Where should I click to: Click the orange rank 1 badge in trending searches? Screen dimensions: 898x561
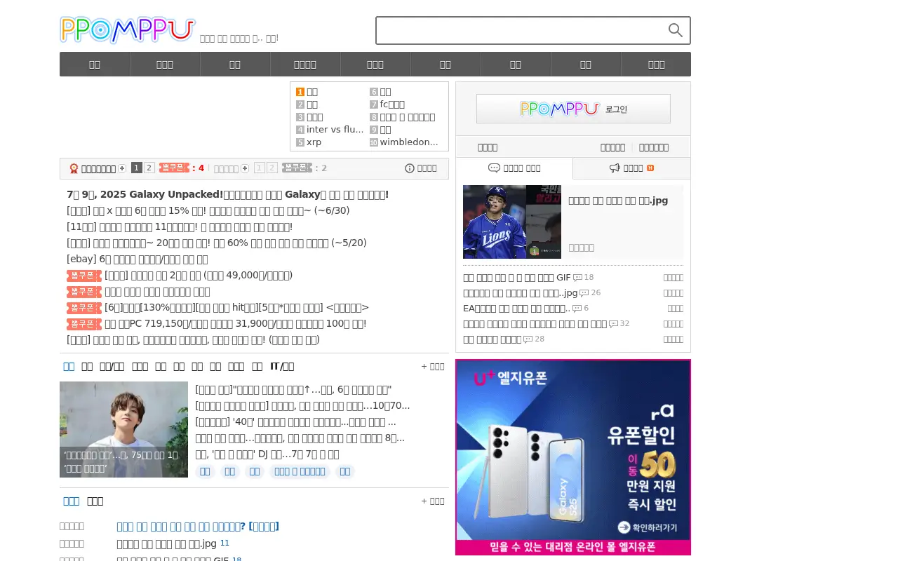coord(300,92)
